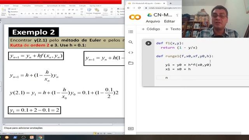Image resolution: width=249 pixels, height=140 pixels.
Task: Click the Estilos Rápidos button
Action: coord(105,12)
